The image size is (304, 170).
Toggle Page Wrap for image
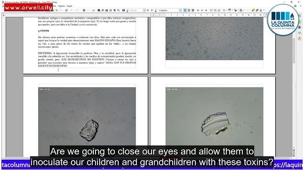point(189,10)
